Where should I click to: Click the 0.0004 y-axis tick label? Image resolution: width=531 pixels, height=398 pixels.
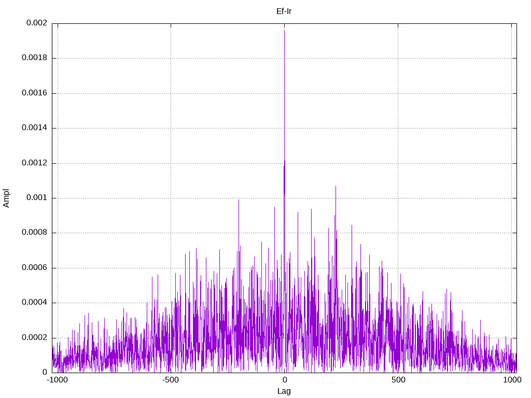[34, 303]
